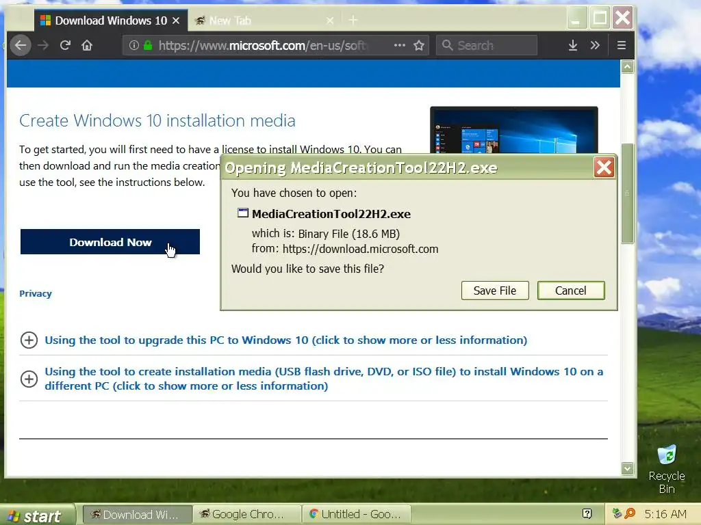Click Save File in the download dialog
701x525 pixels.
click(x=495, y=291)
